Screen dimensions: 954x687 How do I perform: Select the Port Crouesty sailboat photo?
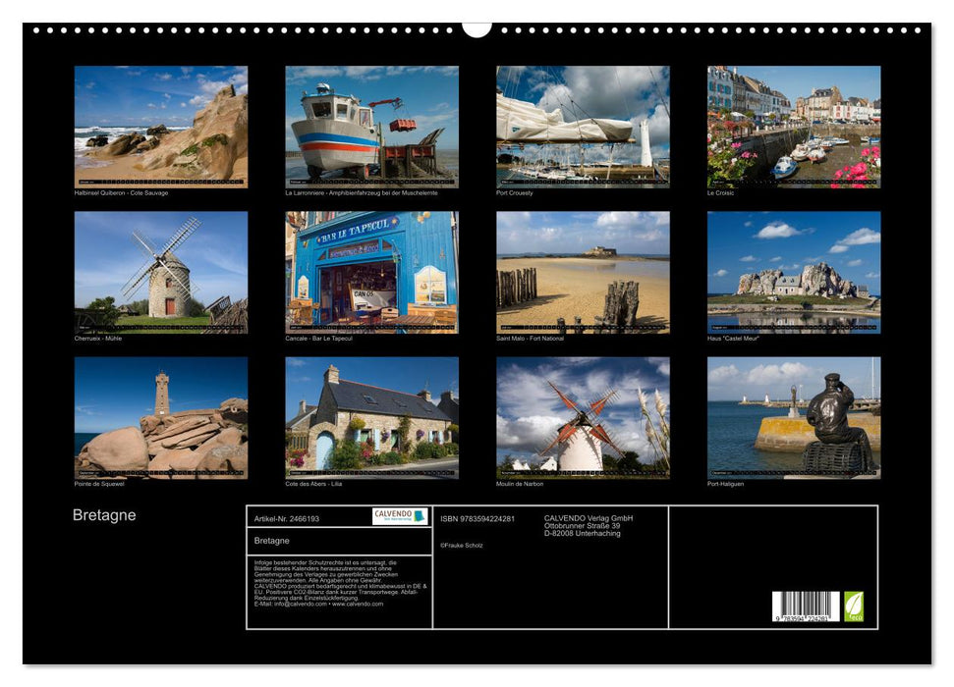pos(583,127)
